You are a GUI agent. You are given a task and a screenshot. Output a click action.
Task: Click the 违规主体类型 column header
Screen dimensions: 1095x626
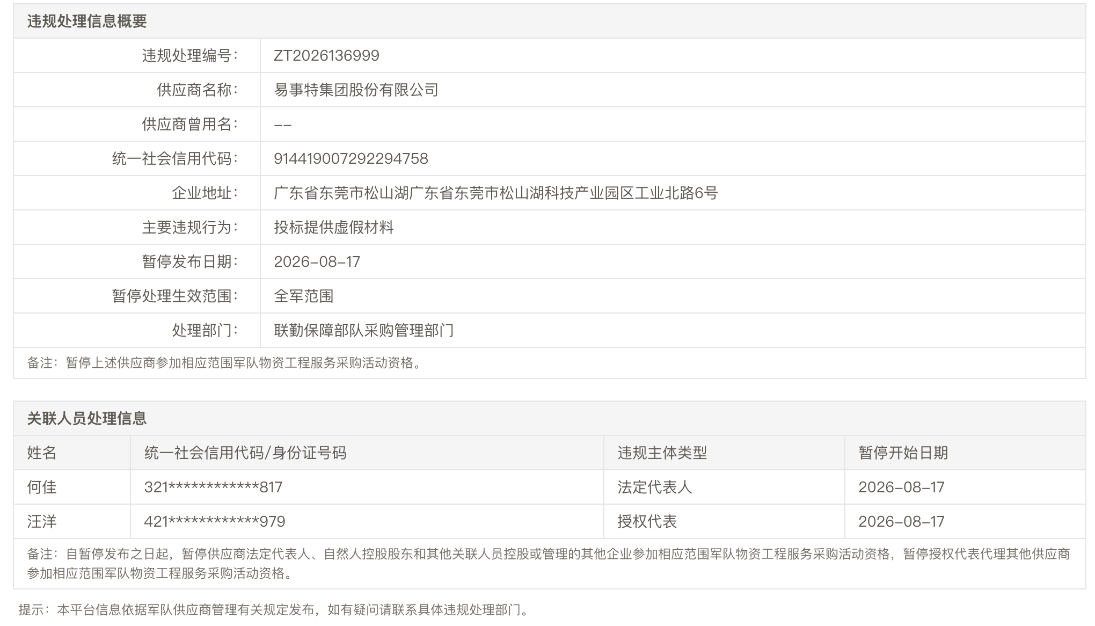(x=662, y=453)
